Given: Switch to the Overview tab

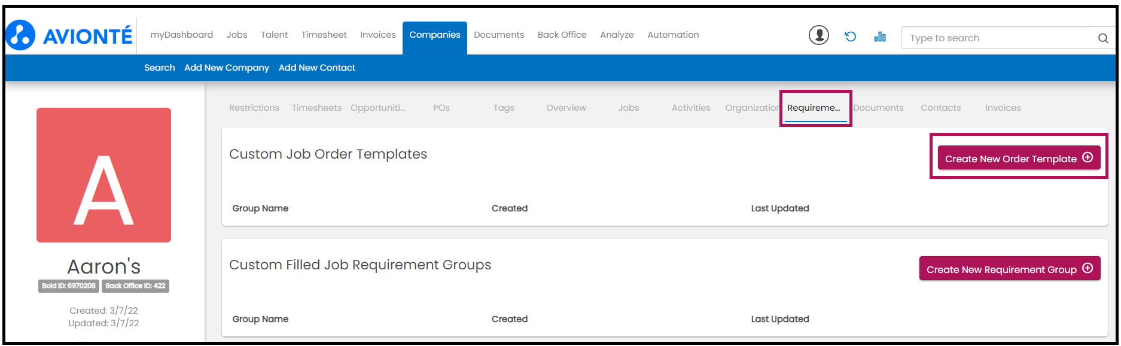Looking at the screenshot, I should (x=566, y=108).
